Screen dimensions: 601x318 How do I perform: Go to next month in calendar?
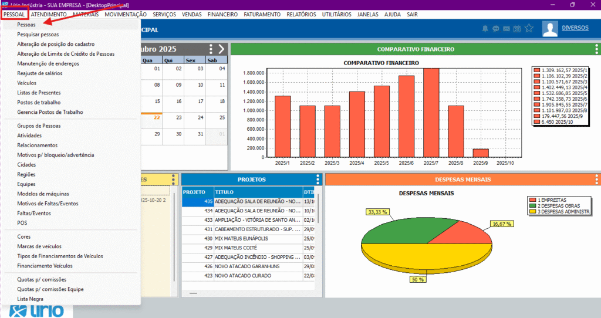pyautogui.click(x=221, y=49)
